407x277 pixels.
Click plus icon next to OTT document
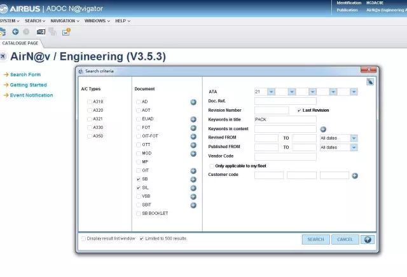193,145
